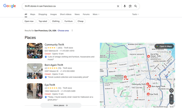Click the Chase Center label on the map

[167, 79]
